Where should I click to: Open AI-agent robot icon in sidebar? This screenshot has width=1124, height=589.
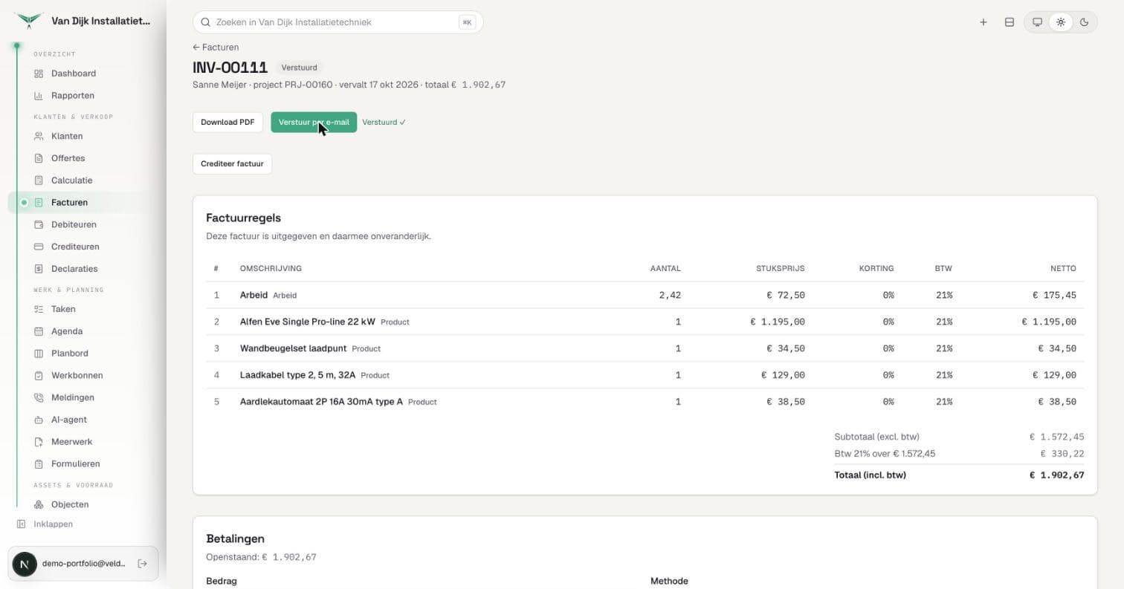(39, 420)
